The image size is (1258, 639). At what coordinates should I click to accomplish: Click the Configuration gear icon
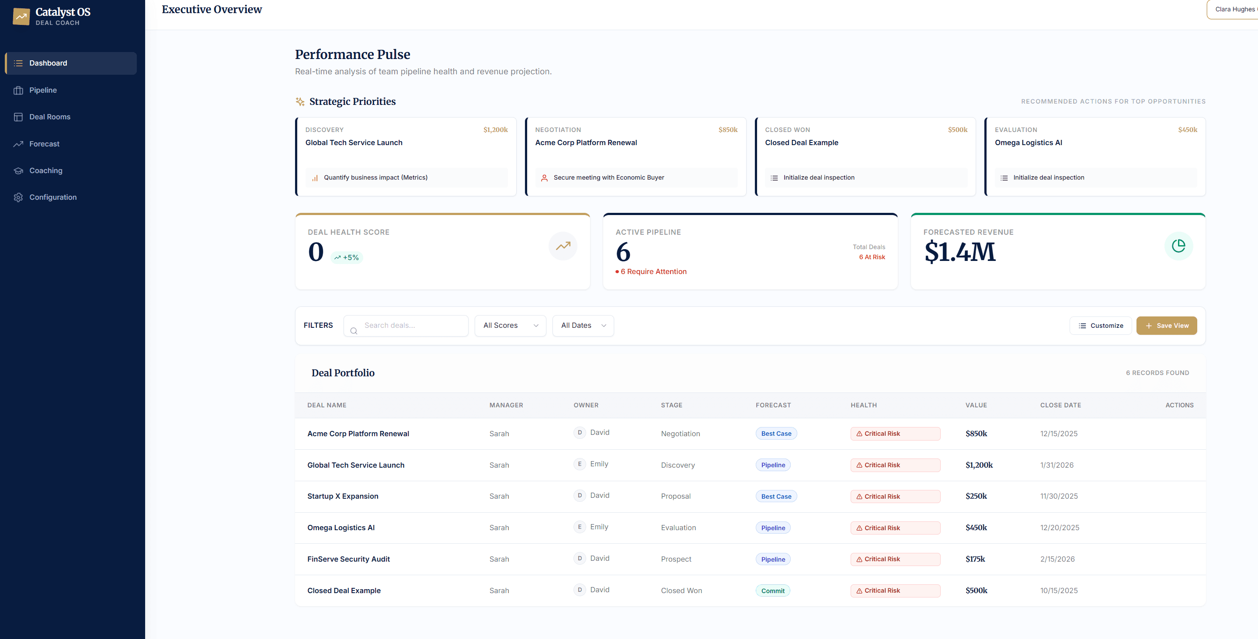(18, 198)
